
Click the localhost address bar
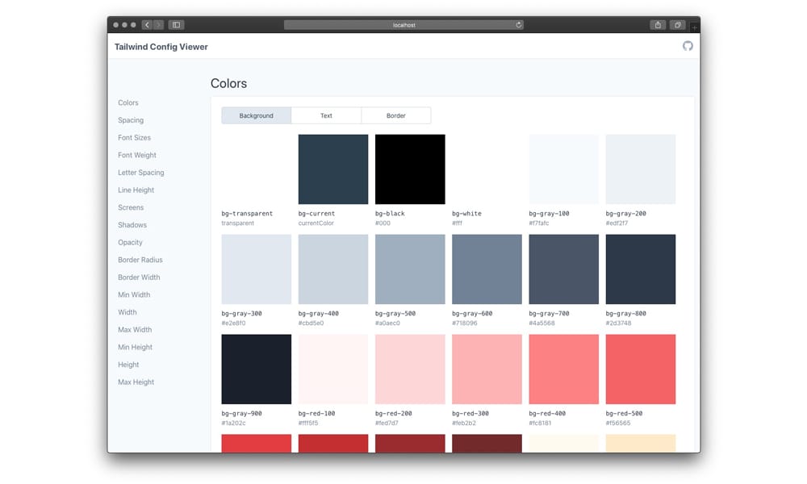point(403,25)
